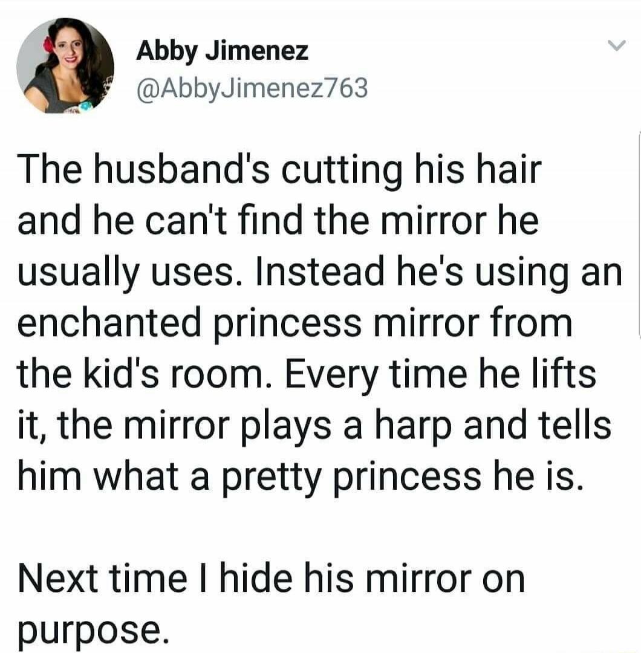Image resolution: width=641 pixels, height=653 pixels.
Task: Click the phrase 'pretty princess he is.'
Action: pyautogui.click(x=401, y=478)
